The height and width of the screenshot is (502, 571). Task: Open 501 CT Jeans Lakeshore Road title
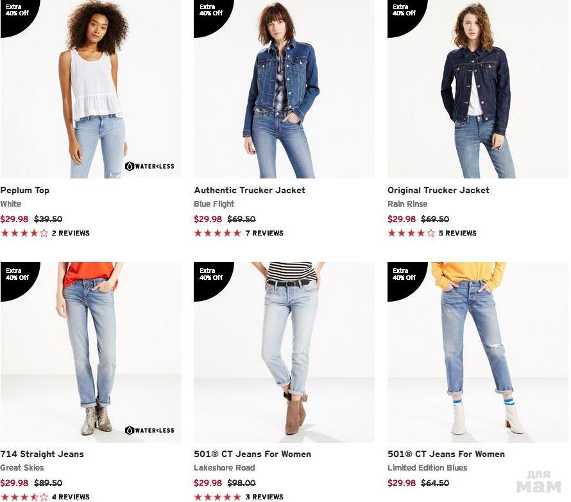pos(253,454)
